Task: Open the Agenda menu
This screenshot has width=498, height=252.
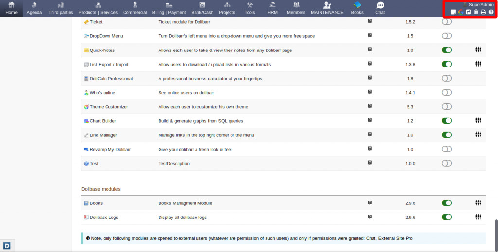Action: click(x=35, y=8)
